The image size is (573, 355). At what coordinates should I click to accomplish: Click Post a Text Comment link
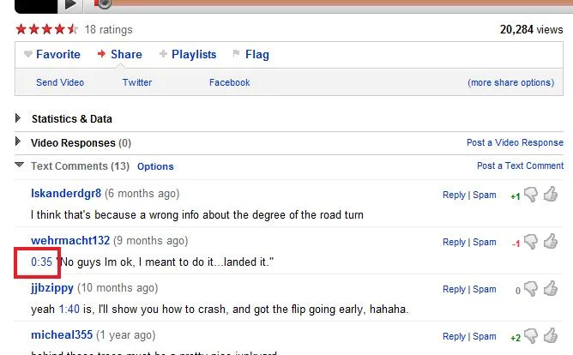(520, 165)
